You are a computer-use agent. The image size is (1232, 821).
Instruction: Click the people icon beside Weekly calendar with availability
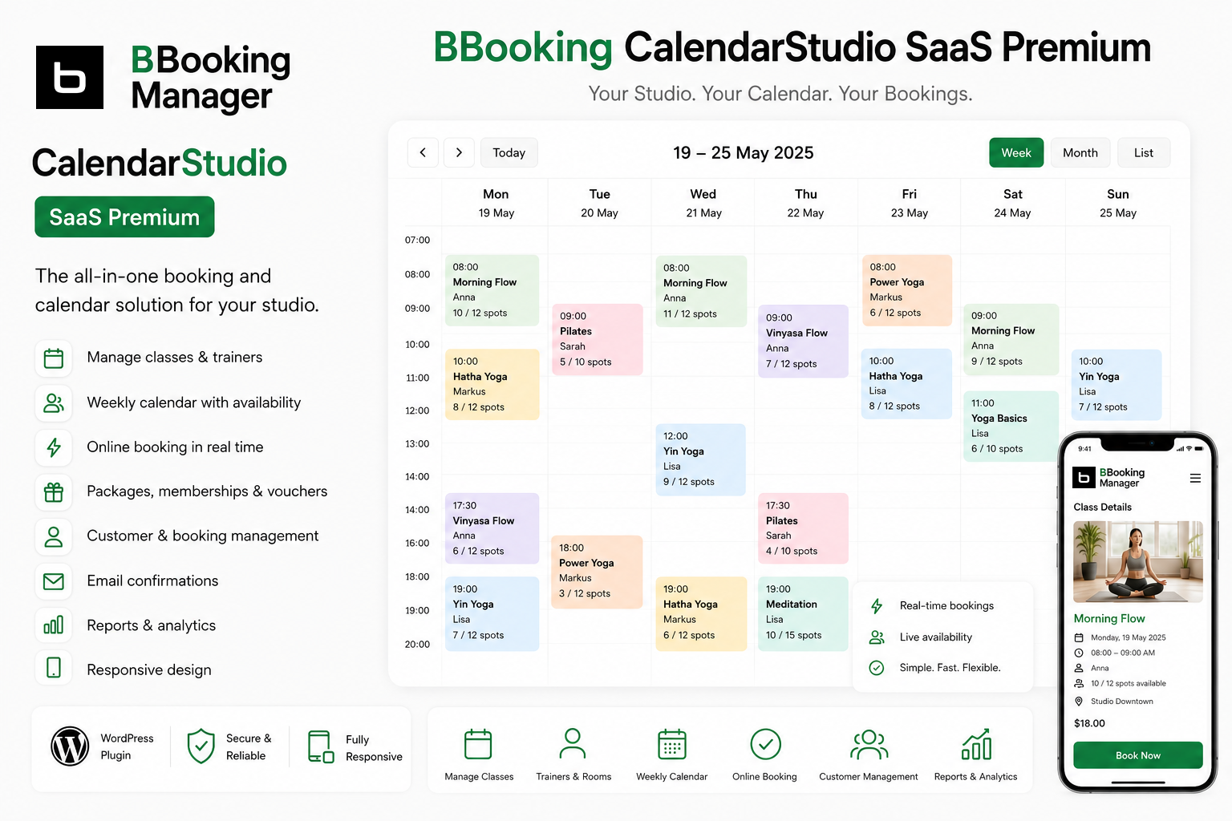[x=54, y=402]
